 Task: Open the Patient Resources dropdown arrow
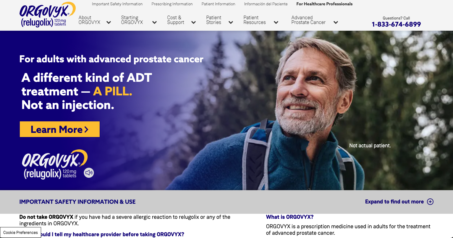[276, 22]
